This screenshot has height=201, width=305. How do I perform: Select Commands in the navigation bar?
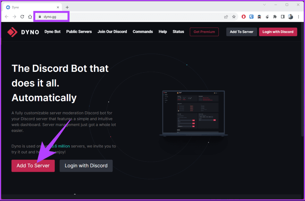pyautogui.click(x=143, y=32)
